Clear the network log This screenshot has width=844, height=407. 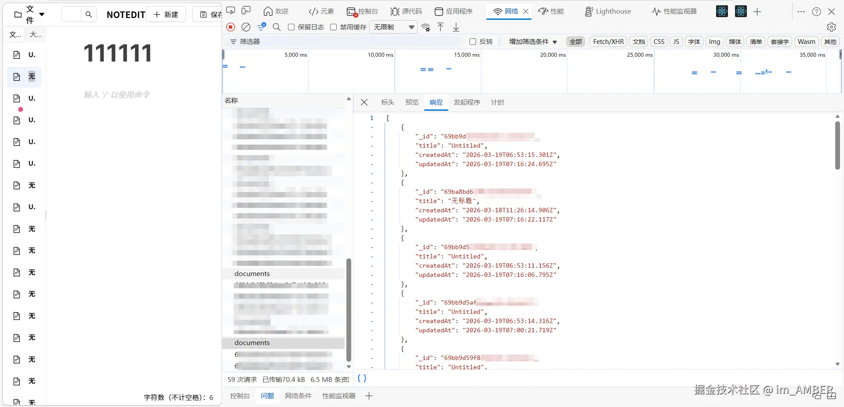click(x=246, y=27)
